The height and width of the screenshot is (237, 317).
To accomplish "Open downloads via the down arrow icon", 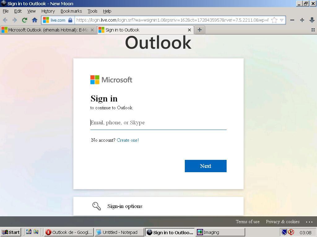I will click(x=312, y=20).
